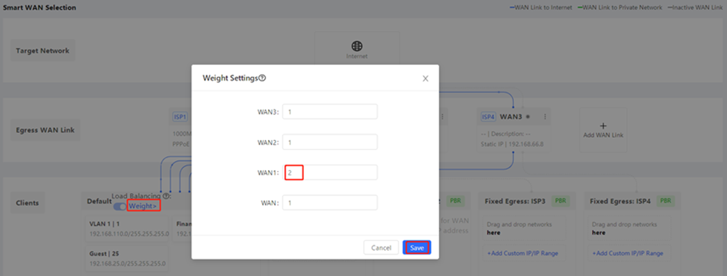Click the WAN3 weight input field

[x=329, y=112]
